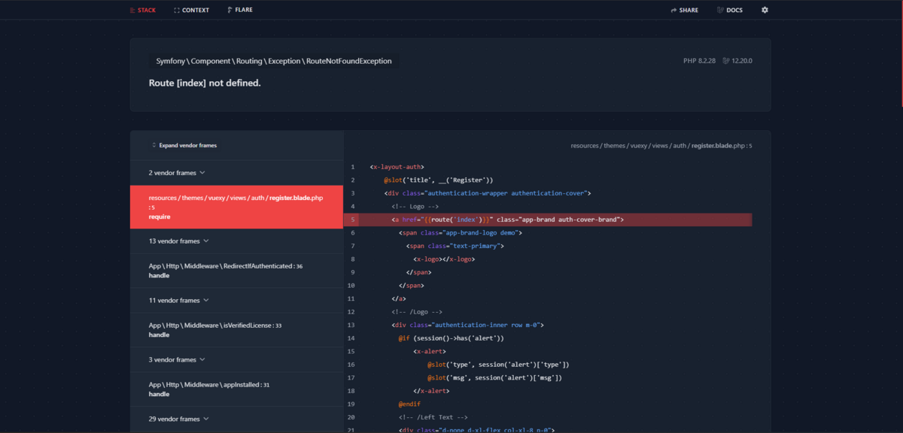Click highlighted code line 5
903x433 pixels.
pos(555,220)
